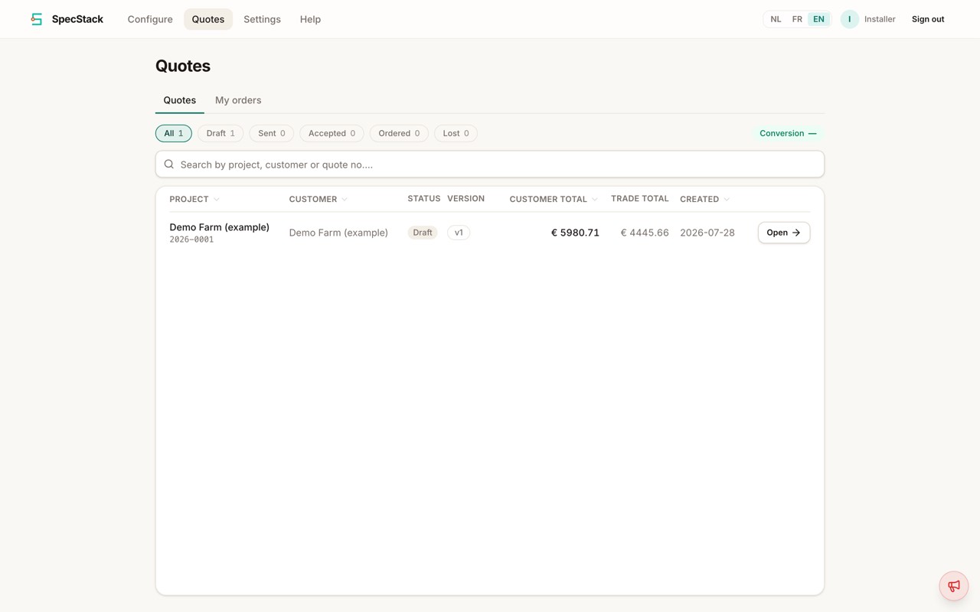This screenshot has height=612, width=980.
Task: Click customer total € 5980.71
Action: click(x=575, y=233)
